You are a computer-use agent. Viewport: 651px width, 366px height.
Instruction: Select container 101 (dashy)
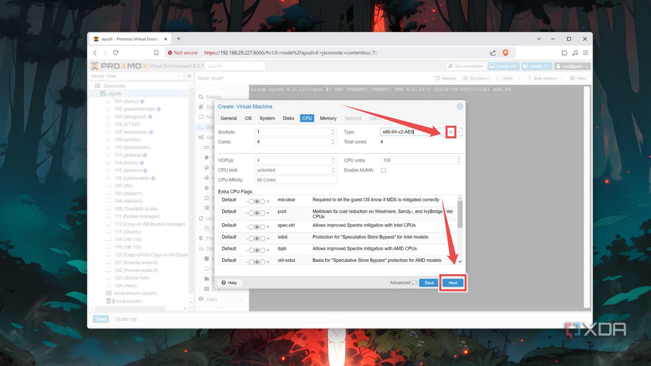click(x=127, y=101)
